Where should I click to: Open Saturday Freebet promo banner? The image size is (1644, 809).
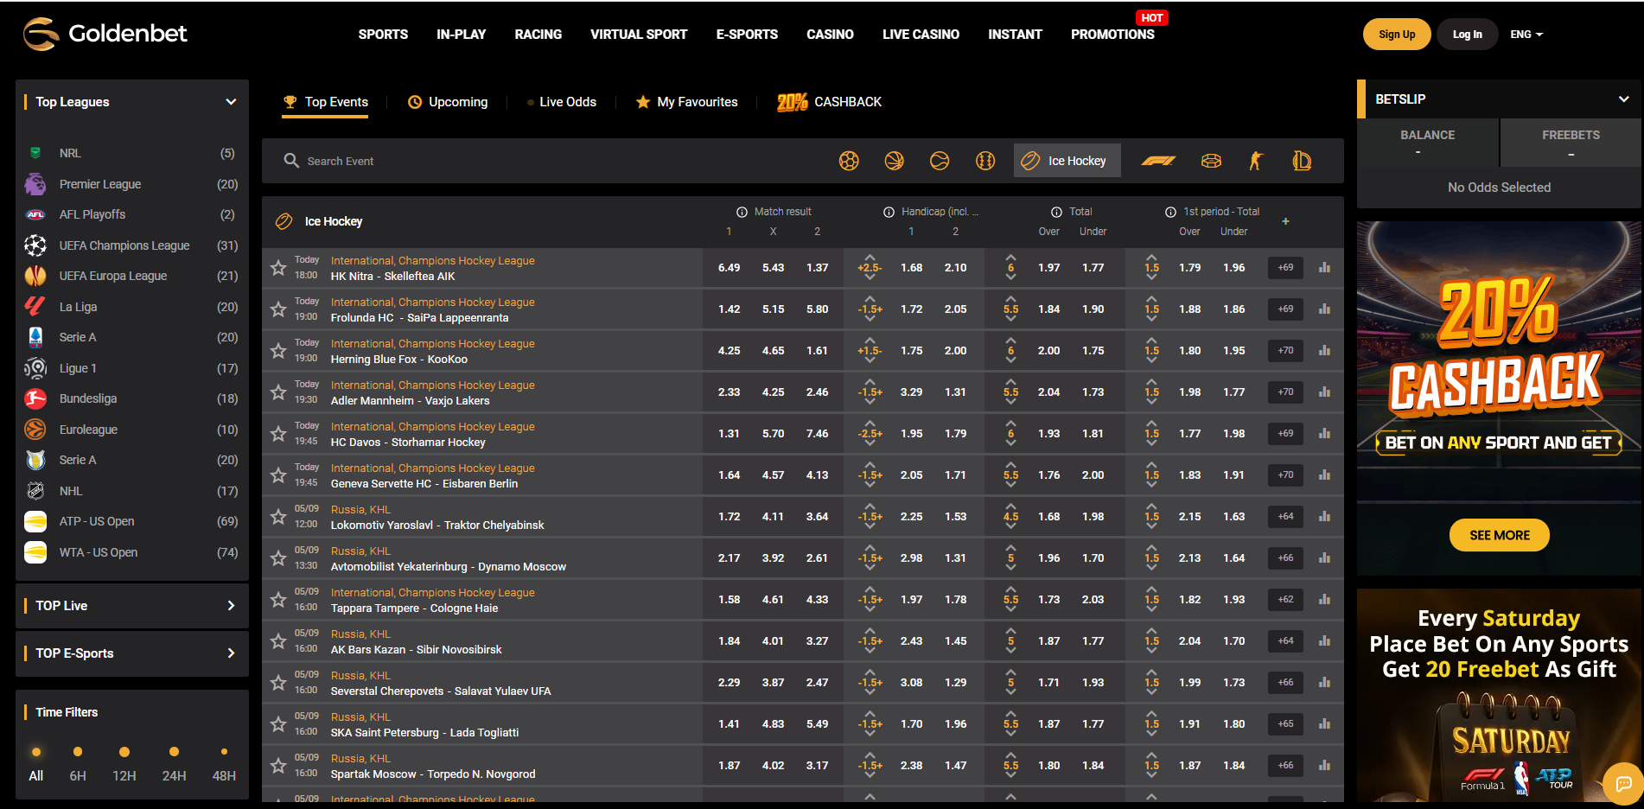click(x=1499, y=696)
